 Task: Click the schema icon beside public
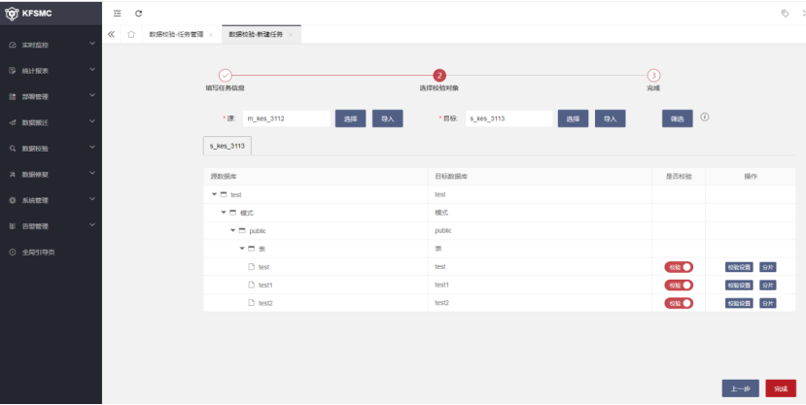[x=242, y=230]
